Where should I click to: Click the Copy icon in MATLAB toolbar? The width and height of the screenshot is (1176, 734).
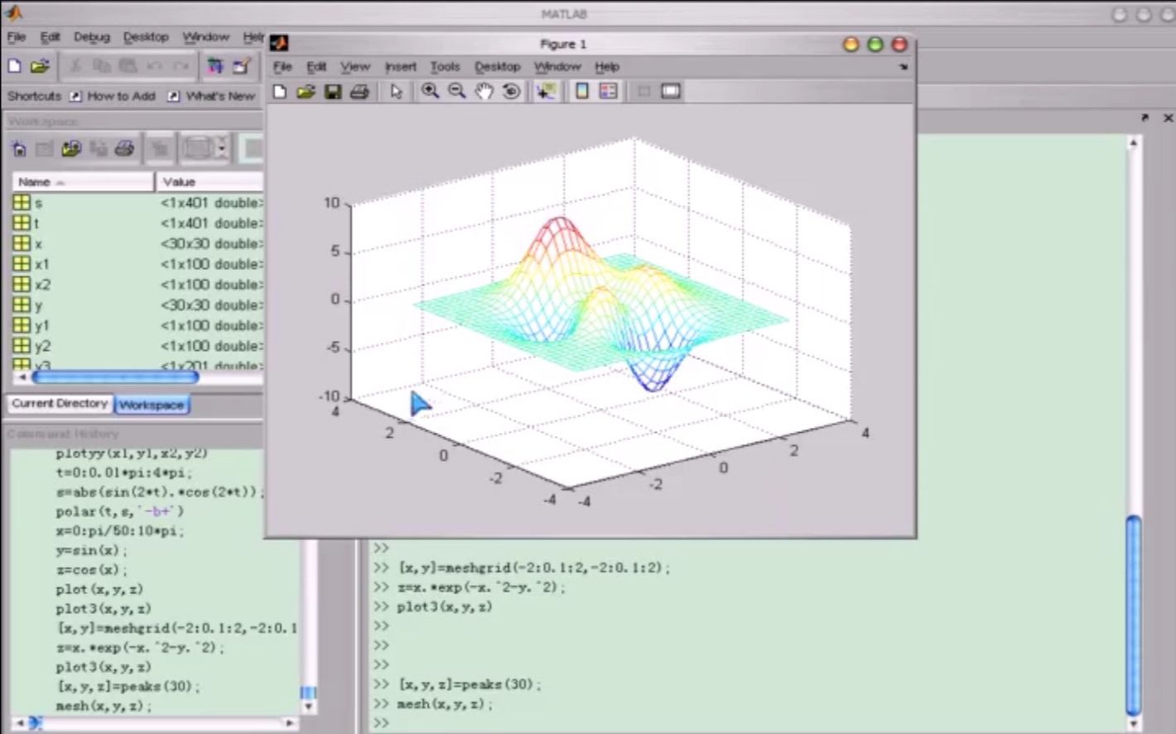[101, 66]
